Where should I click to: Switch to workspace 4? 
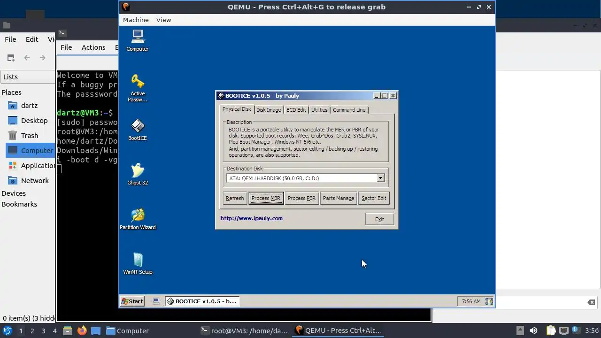pyautogui.click(x=54, y=331)
